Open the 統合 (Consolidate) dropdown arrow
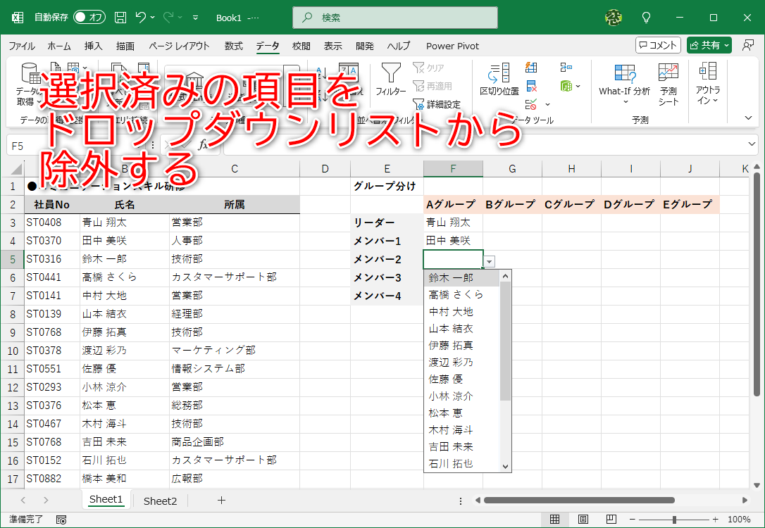 click(x=578, y=86)
